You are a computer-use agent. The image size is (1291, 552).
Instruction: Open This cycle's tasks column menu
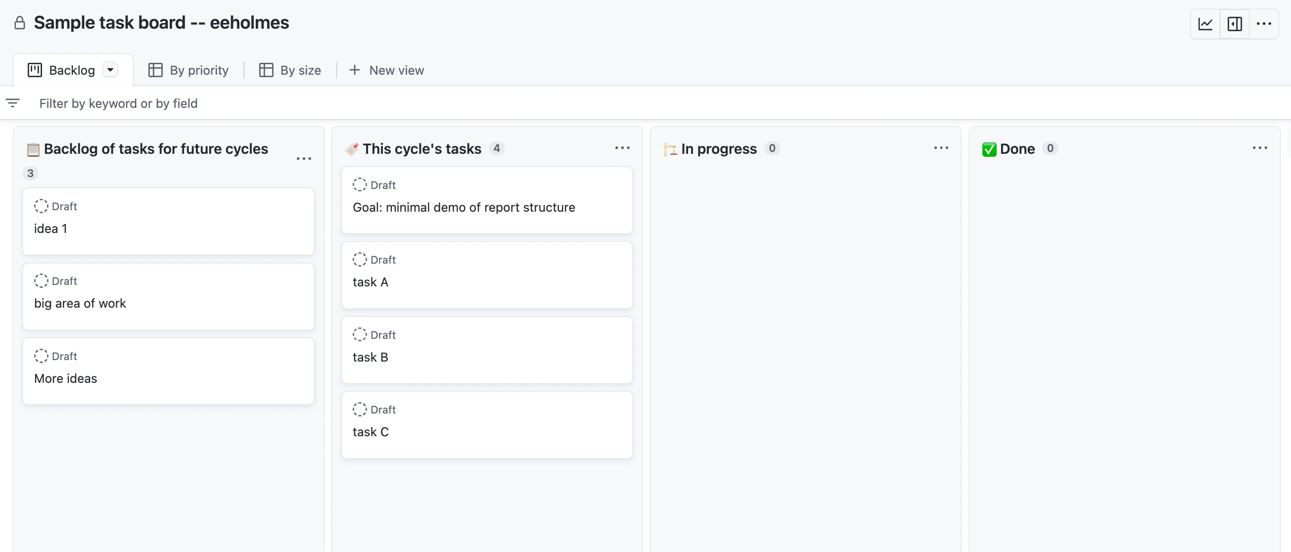(x=622, y=148)
